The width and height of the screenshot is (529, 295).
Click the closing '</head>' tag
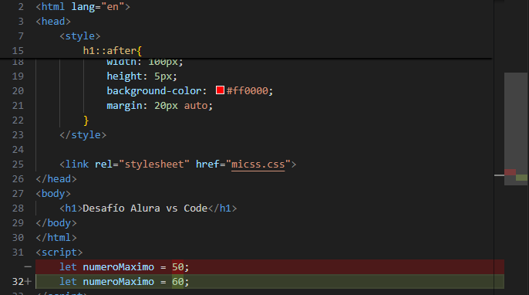pos(56,178)
